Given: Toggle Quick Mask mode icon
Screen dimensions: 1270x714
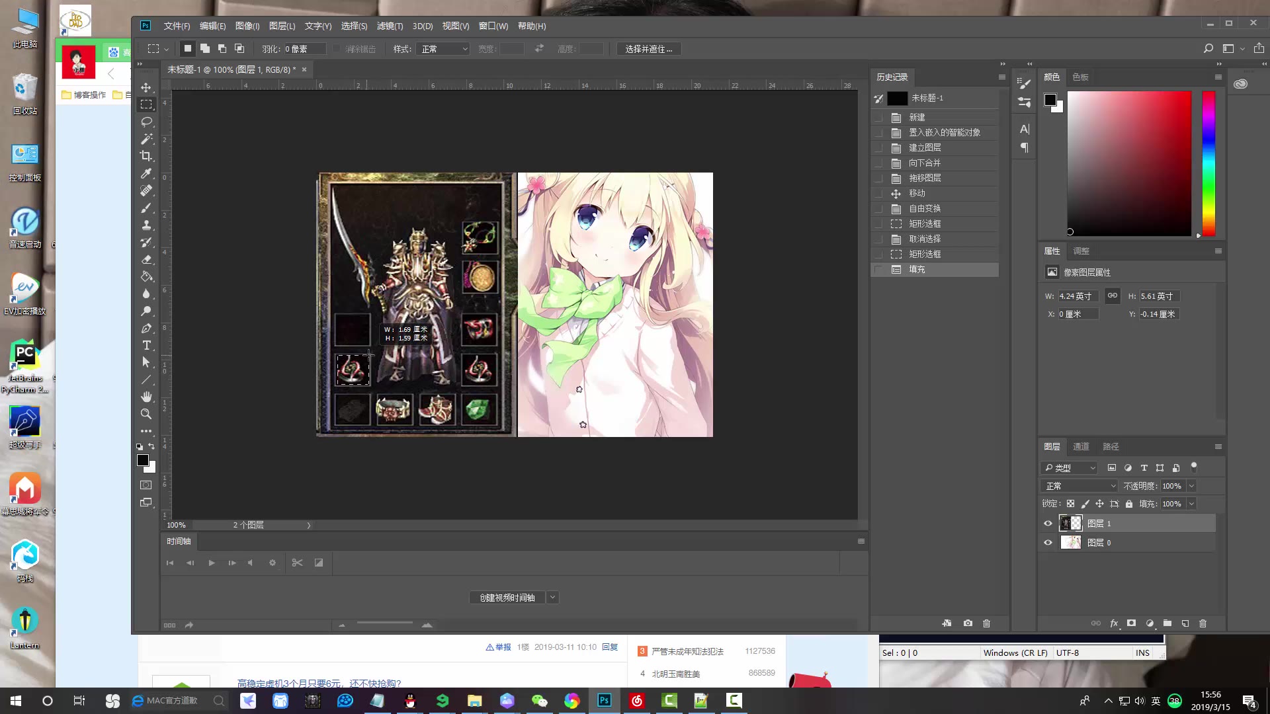Looking at the screenshot, I should [146, 485].
